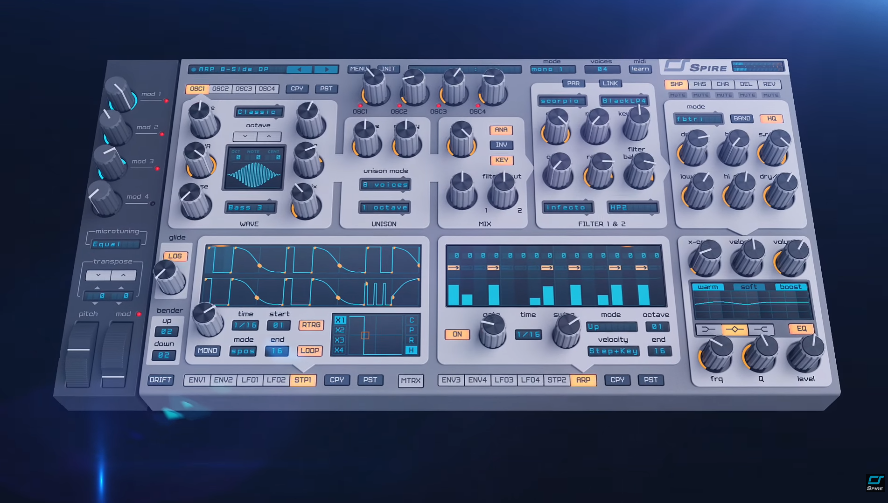Select the warm EQ preset
Viewport: 888px width, 503px height.
pyautogui.click(x=708, y=287)
